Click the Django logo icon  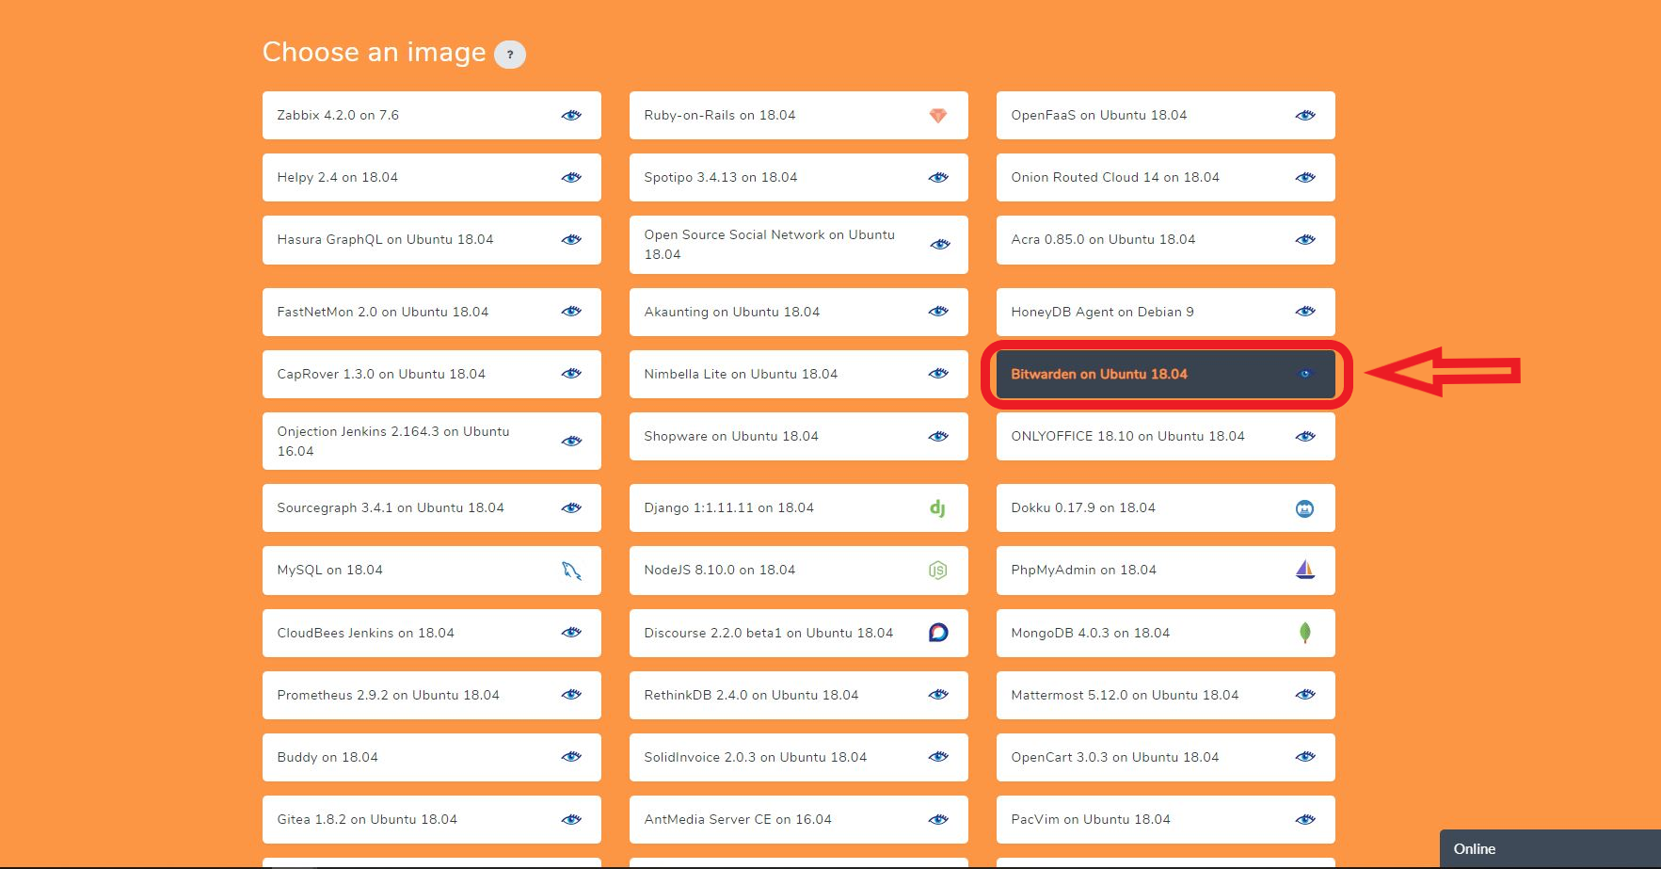pos(938,508)
